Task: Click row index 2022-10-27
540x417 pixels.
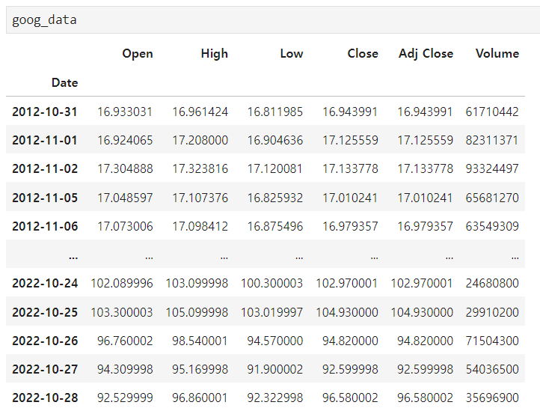Action: [45, 369]
